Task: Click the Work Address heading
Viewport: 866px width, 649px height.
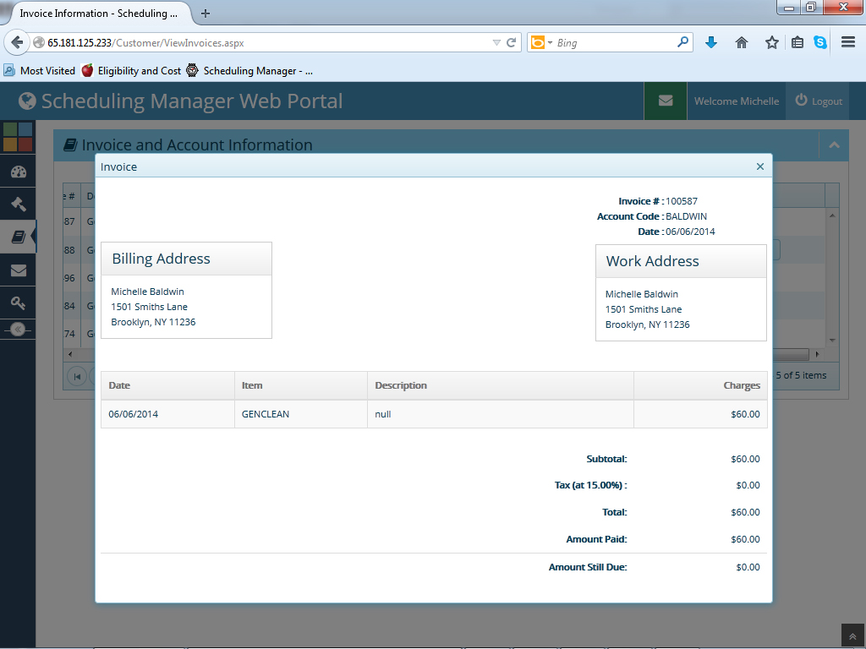Action: tap(652, 261)
